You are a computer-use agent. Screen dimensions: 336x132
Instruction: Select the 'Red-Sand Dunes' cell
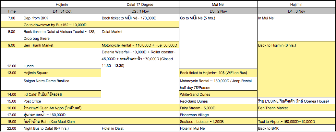(218, 101)
